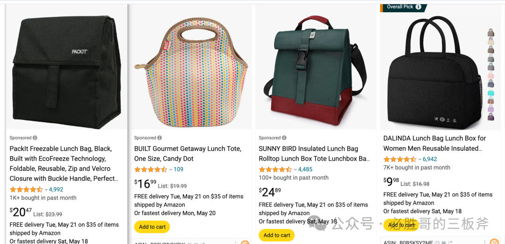This screenshot has width=505, height=244.
Task: Select the teal color variant of DALINDA bag
Action: (x=491, y=93)
